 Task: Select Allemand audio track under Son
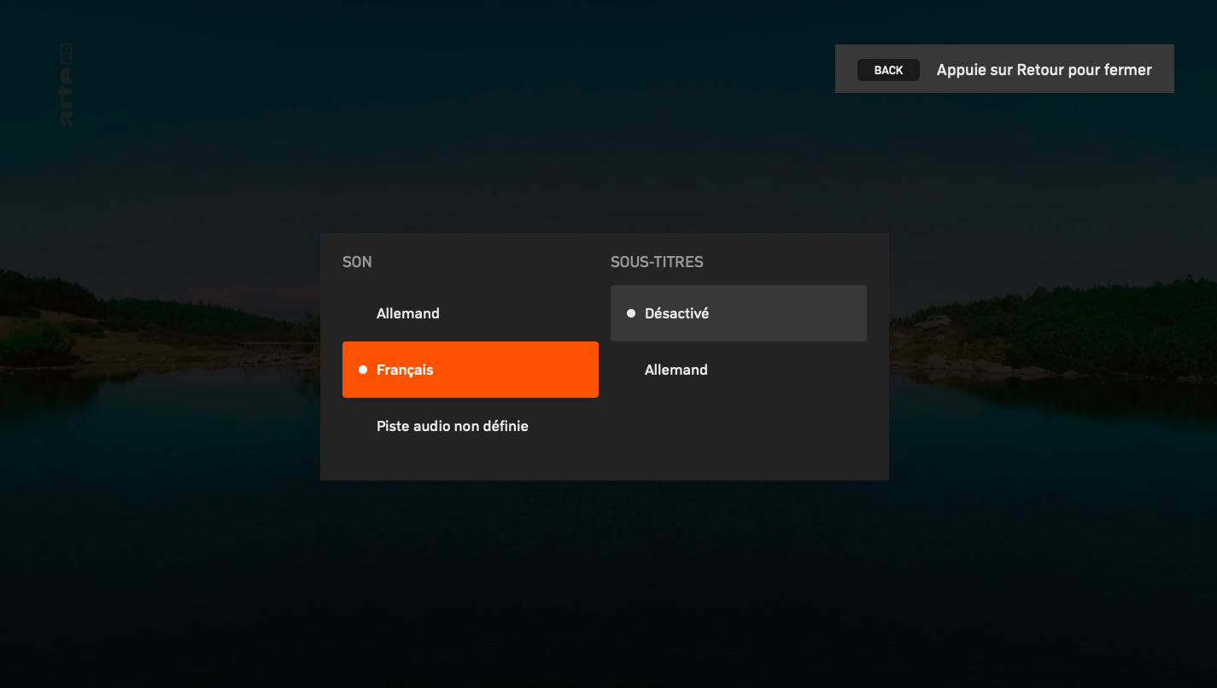(470, 313)
